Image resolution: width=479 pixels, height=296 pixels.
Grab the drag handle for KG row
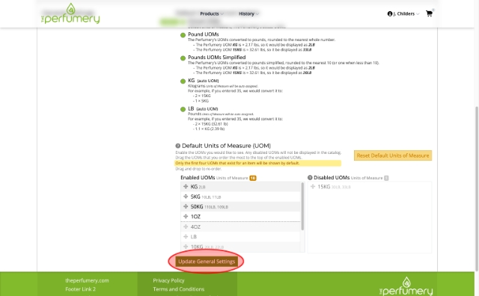click(186, 186)
